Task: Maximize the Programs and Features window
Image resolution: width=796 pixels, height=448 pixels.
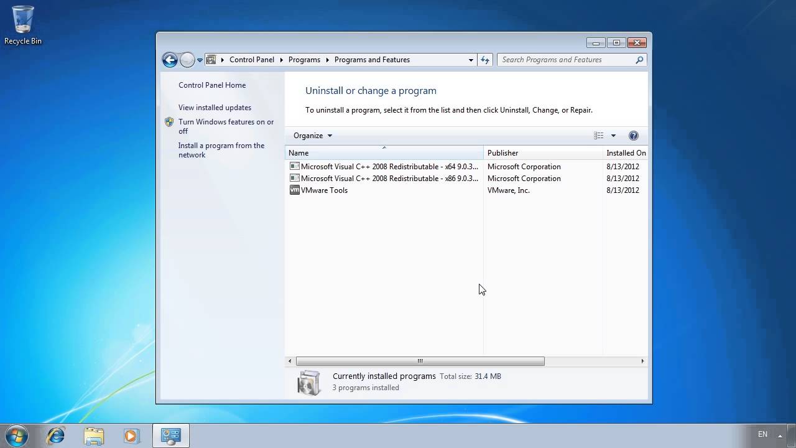Action: [x=616, y=43]
